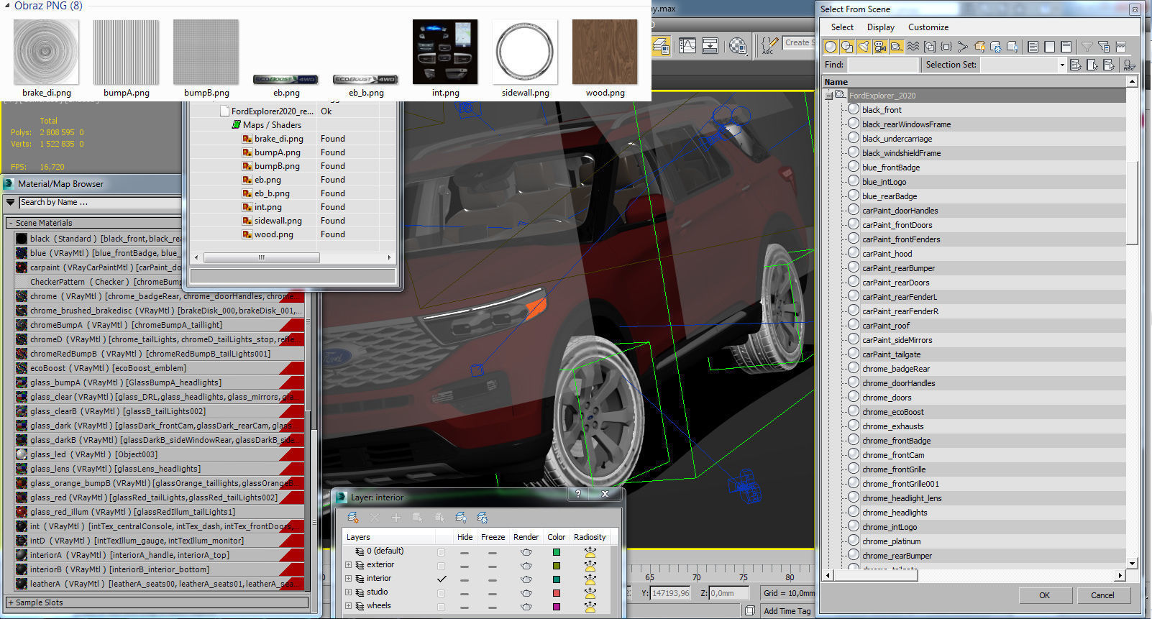Viewport: 1152px width, 619px height.
Task: Toggle Display Geometry filter in Select From Scene
Action: coord(831,47)
